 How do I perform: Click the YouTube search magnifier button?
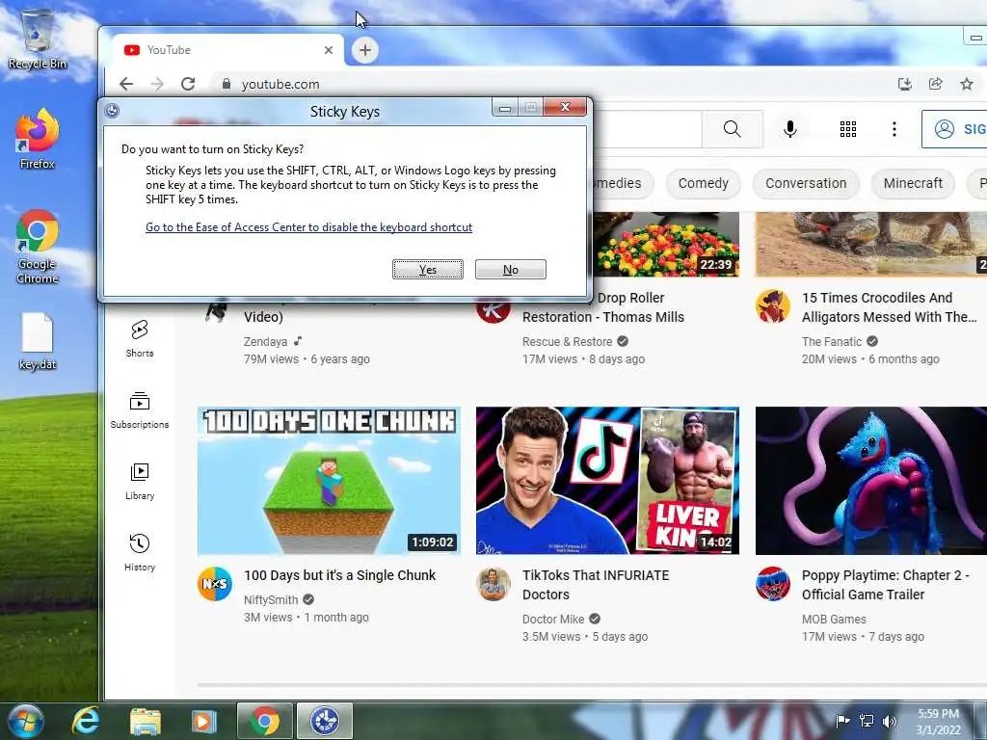point(733,129)
